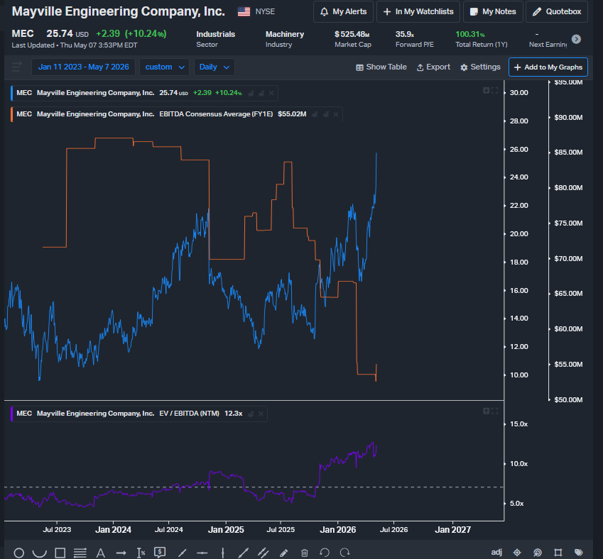Open the Quotebox
This screenshot has width=603, height=559.
tap(556, 11)
